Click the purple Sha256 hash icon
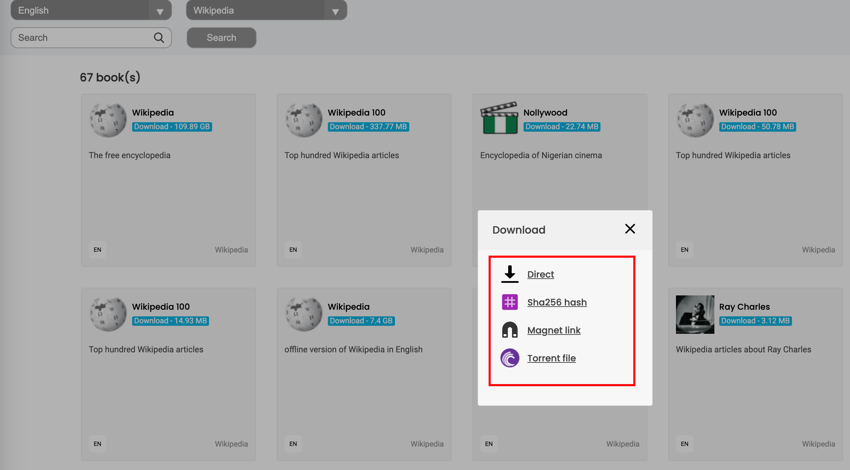The height and width of the screenshot is (470, 850). coord(510,302)
